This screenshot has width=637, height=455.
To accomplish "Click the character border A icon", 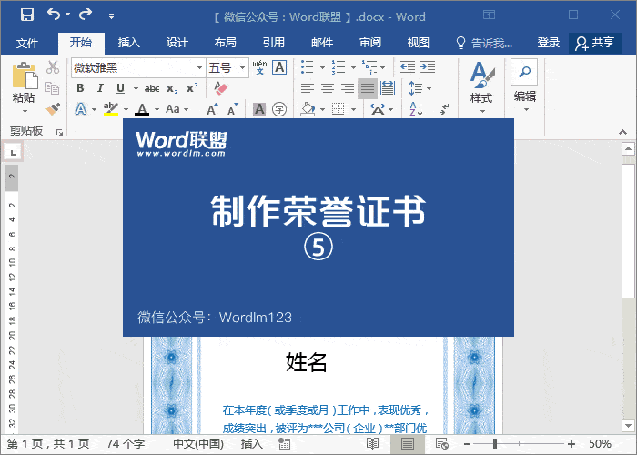I will click(279, 67).
